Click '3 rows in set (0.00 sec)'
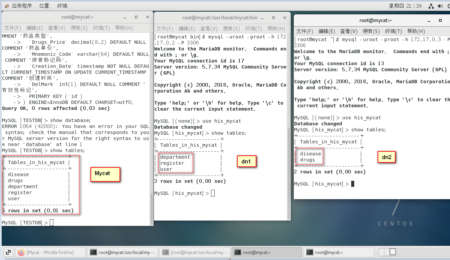This screenshot has width=450, height=260. tap(190, 181)
